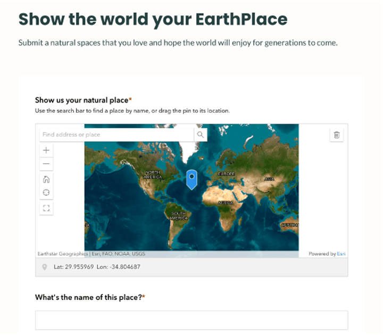
Task: Reset map to home view
Action: tap(46, 179)
